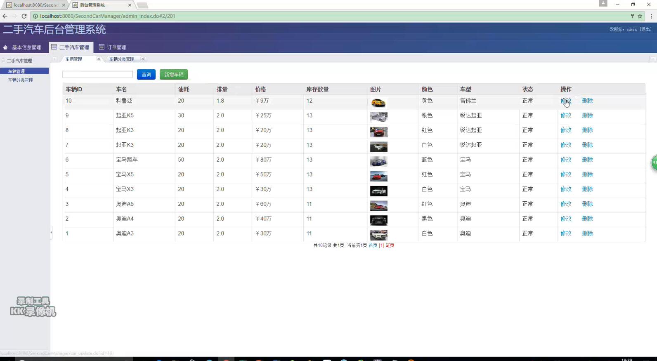Viewport: 657px width, 361px height.
Task: Collapse the left sidebar with splitter arrow
Action: [x=51, y=232]
